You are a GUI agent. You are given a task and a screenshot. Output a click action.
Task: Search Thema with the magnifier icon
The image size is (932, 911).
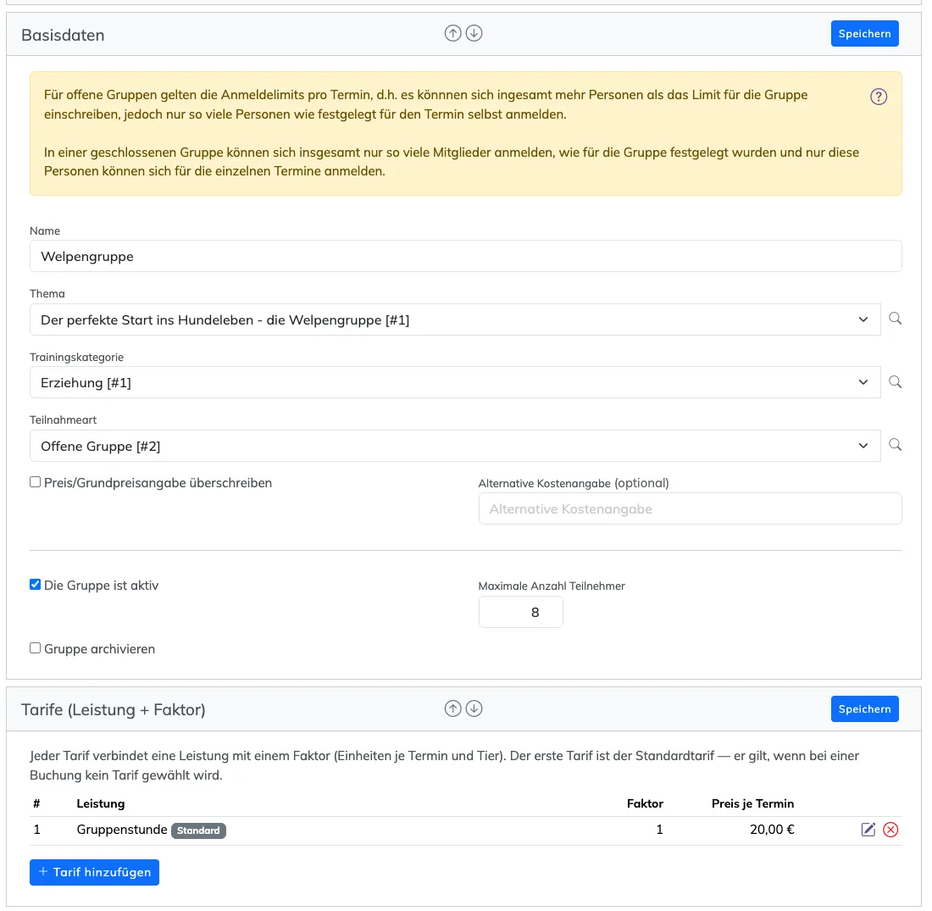[x=896, y=319]
